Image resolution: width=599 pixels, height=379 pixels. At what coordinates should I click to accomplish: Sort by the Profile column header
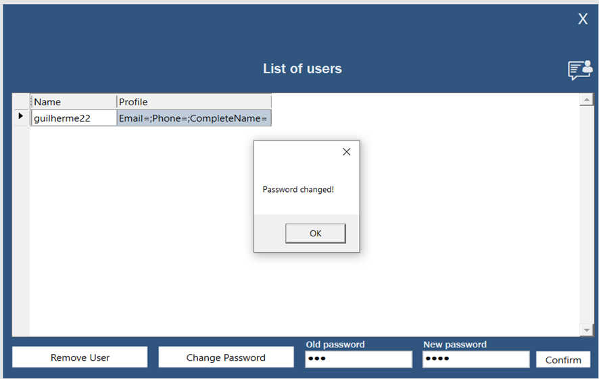click(x=193, y=102)
